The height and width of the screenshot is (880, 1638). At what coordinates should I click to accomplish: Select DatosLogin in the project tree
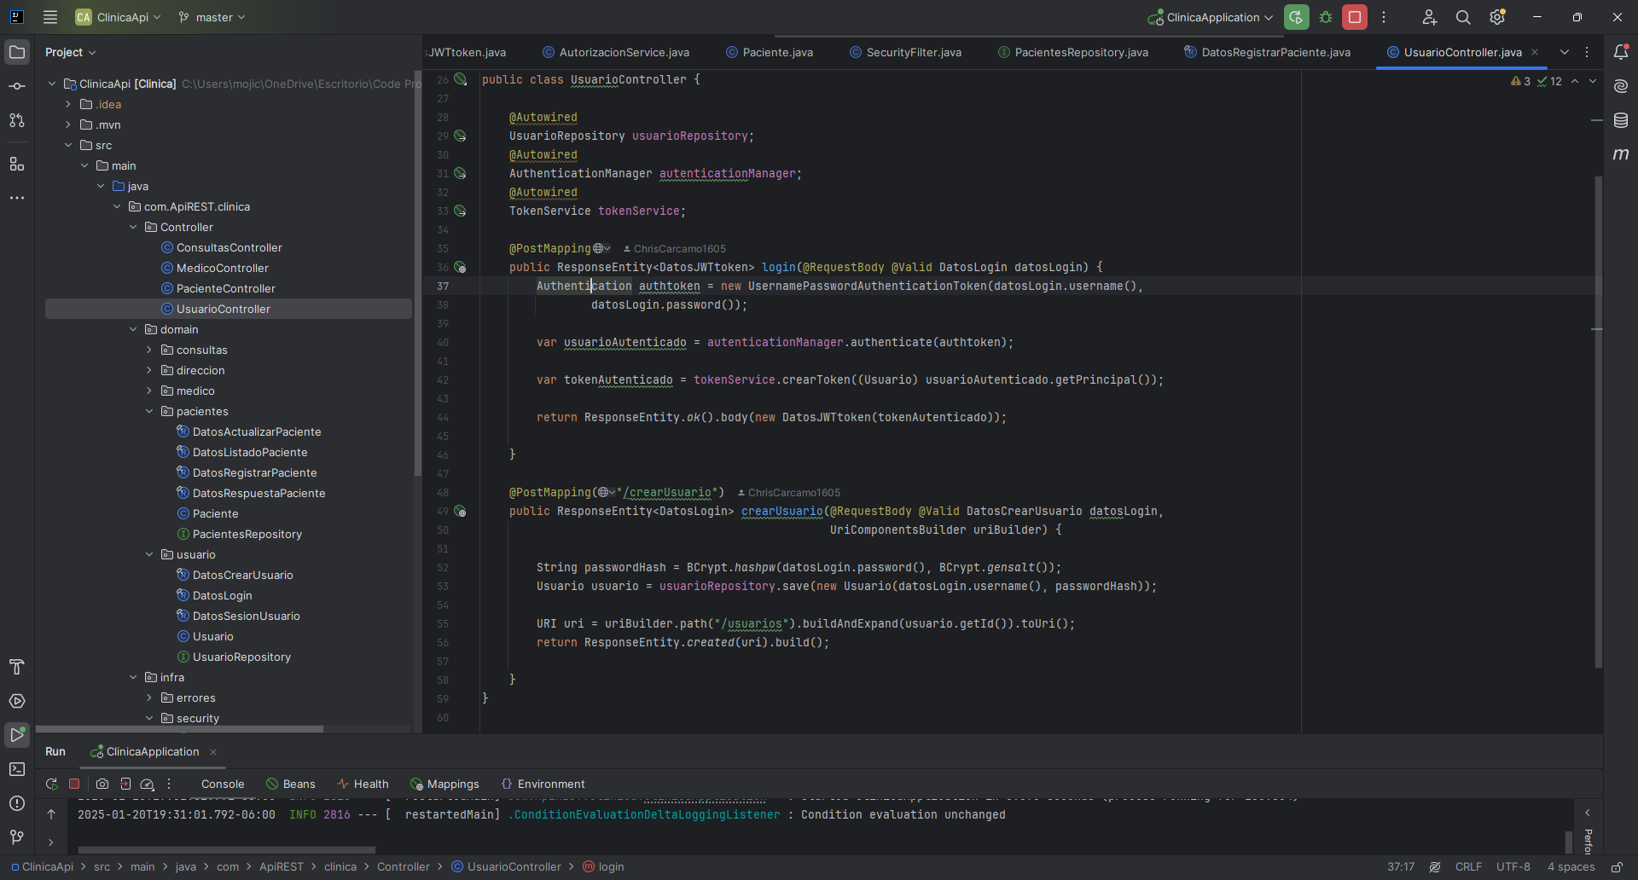pyautogui.click(x=222, y=595)
